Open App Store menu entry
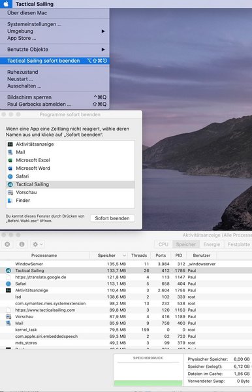252x392 pixels. coord(22,39)
